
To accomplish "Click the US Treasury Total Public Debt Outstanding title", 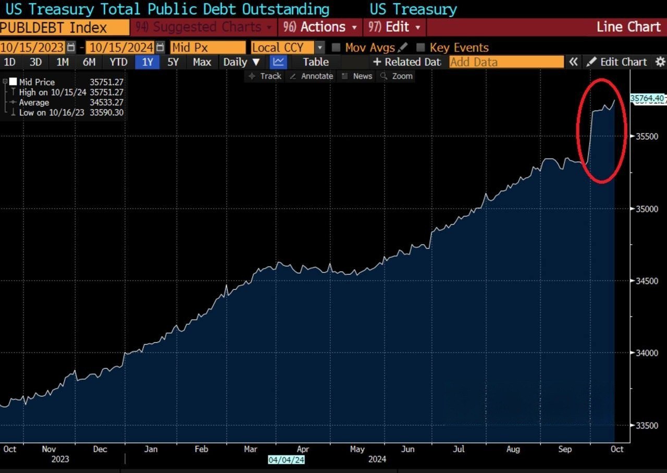I will (x=167, y=9).
